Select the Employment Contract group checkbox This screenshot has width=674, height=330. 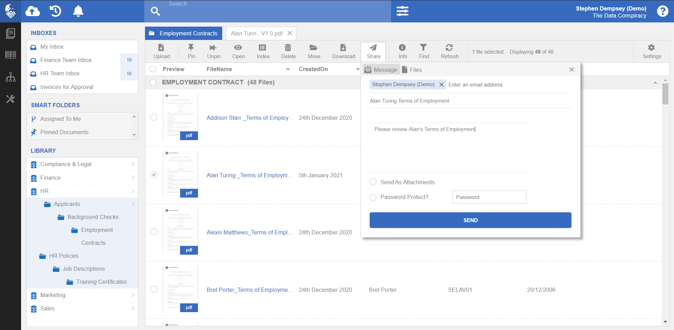coord(153,82)
